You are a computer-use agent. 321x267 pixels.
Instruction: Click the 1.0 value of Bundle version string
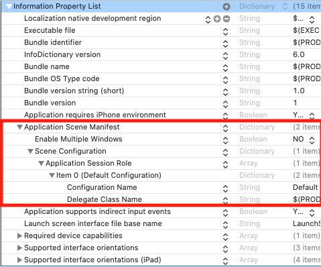pos(299,91)
